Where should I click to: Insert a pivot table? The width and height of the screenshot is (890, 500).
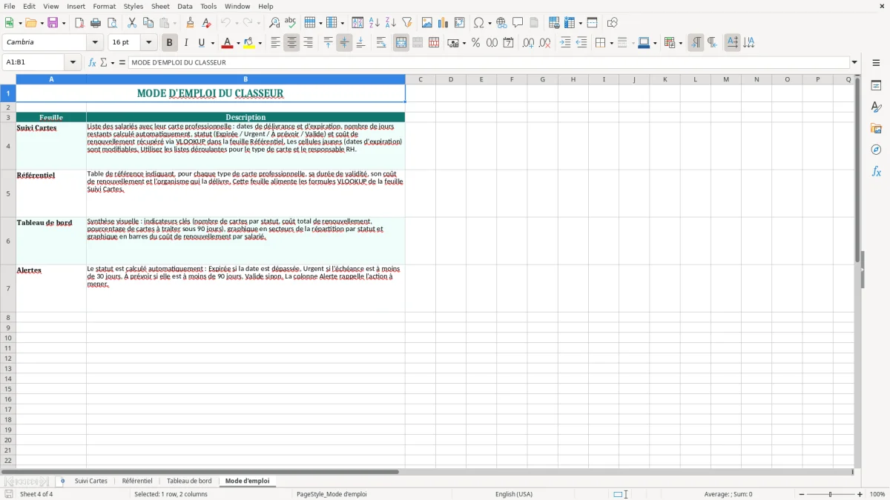click(460, 23)
